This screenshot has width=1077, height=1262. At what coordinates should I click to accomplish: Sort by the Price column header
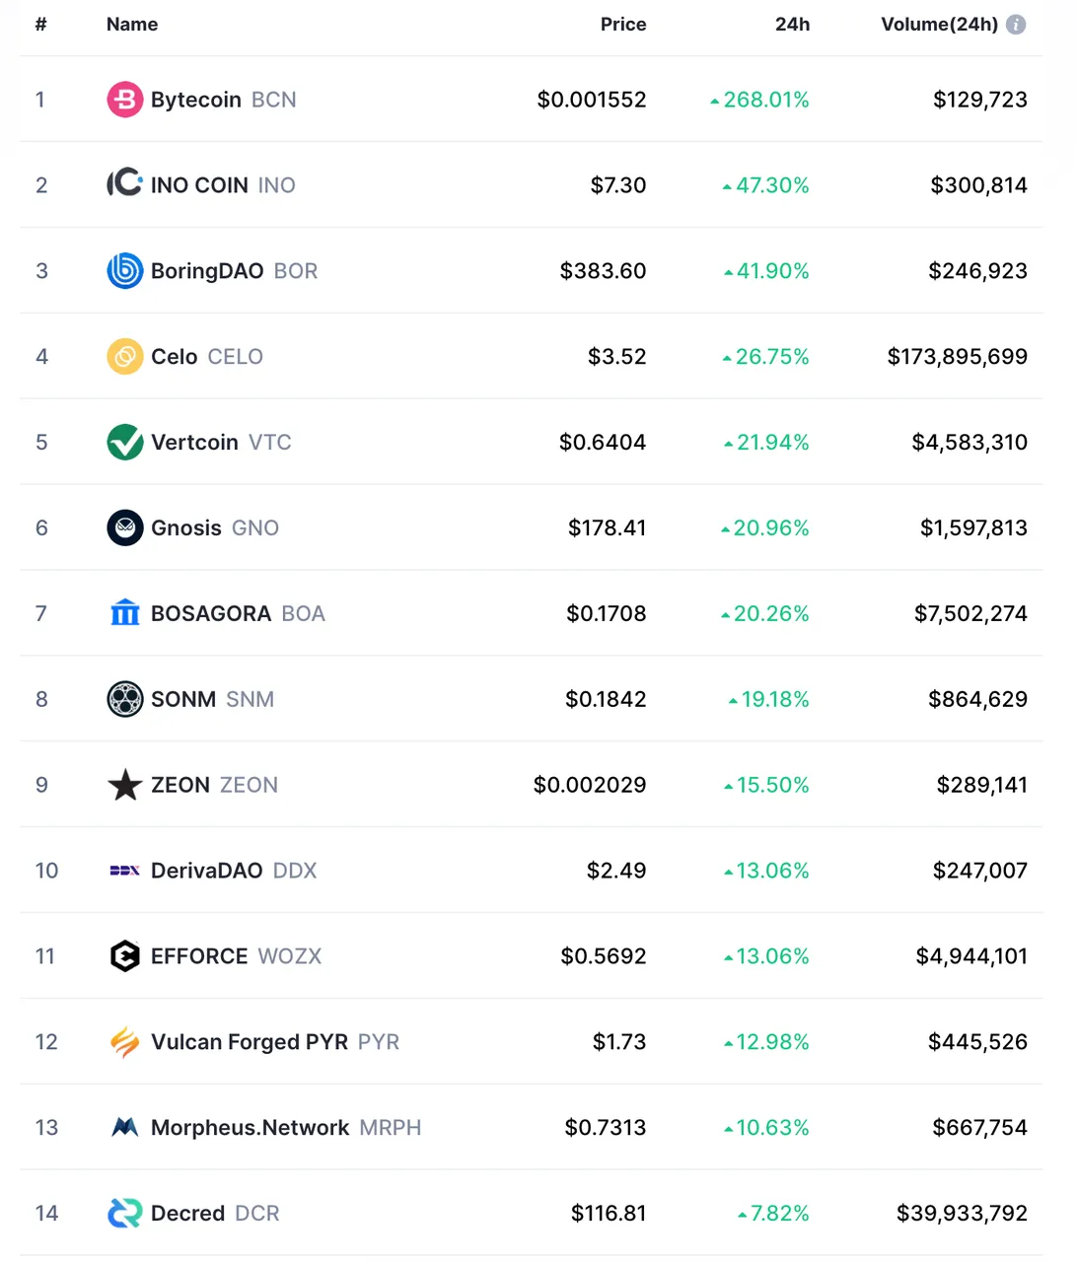click(x=623, y=25)
